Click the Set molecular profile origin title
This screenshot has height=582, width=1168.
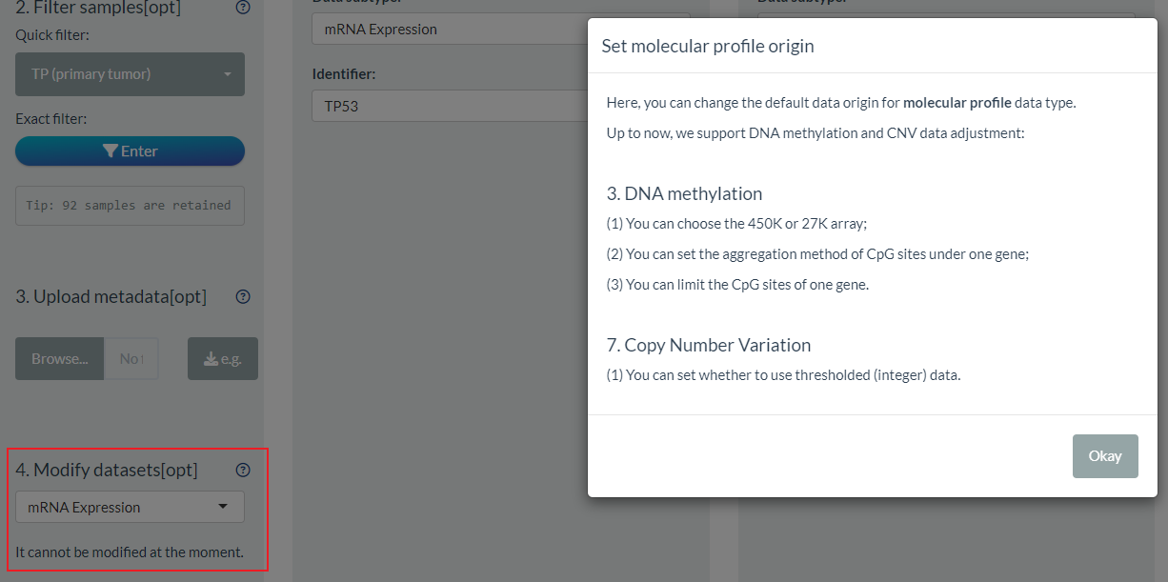pos(707,46)
